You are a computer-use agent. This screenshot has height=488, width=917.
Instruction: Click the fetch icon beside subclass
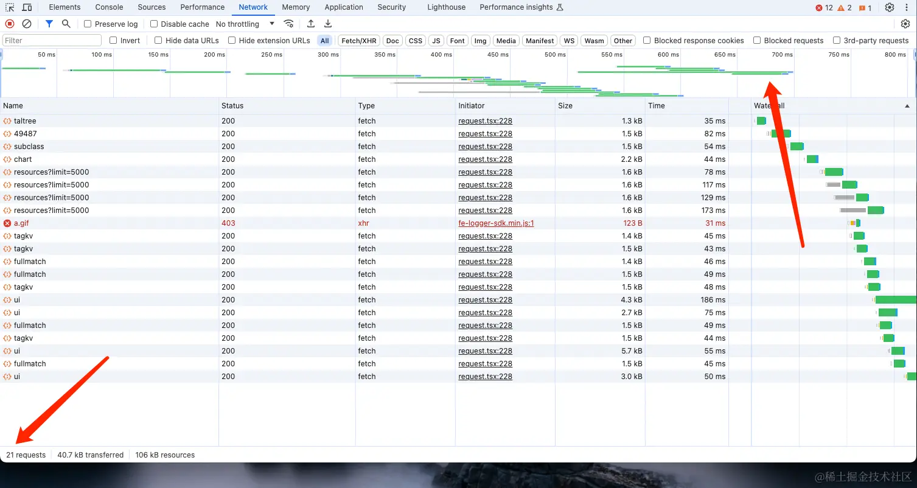pyautogui.click(x=7, y=147)
